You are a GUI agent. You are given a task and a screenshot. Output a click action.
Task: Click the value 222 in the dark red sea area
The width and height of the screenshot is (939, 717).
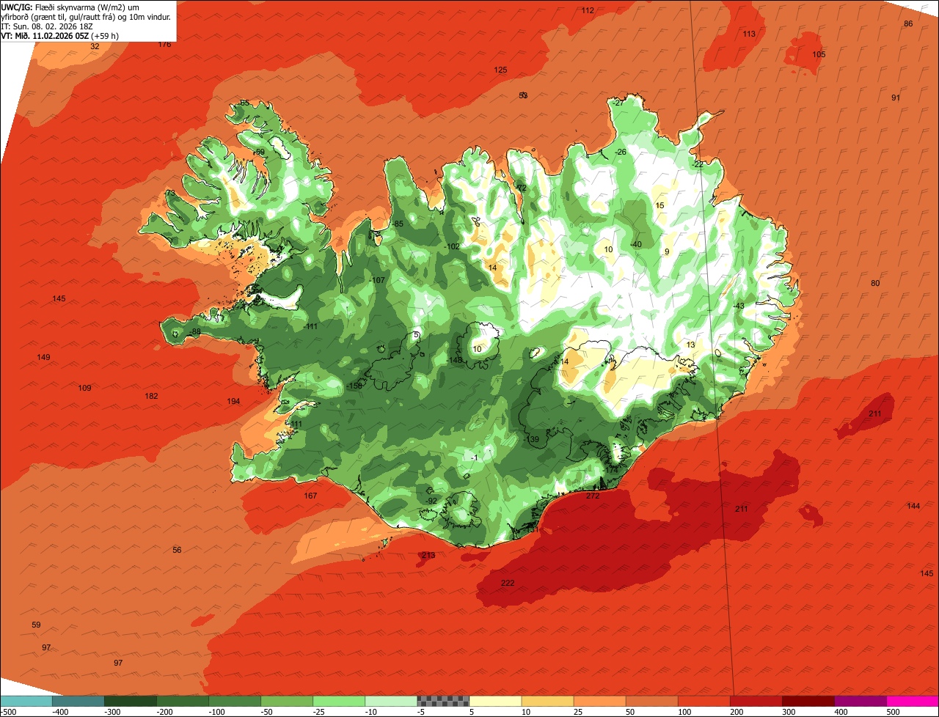508,584
